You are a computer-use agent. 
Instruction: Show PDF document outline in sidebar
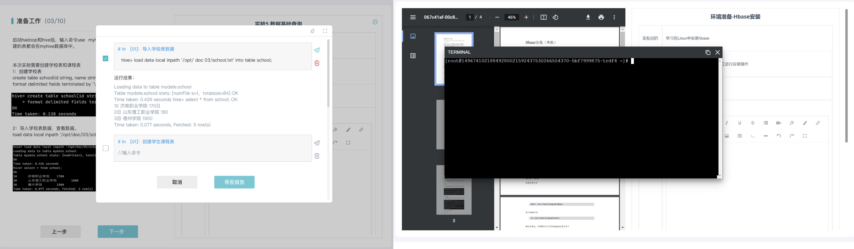coord(413,56)
